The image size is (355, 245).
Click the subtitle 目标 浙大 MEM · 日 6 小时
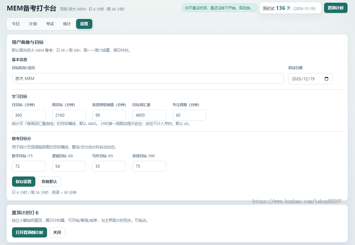click(x=92, y=9)
